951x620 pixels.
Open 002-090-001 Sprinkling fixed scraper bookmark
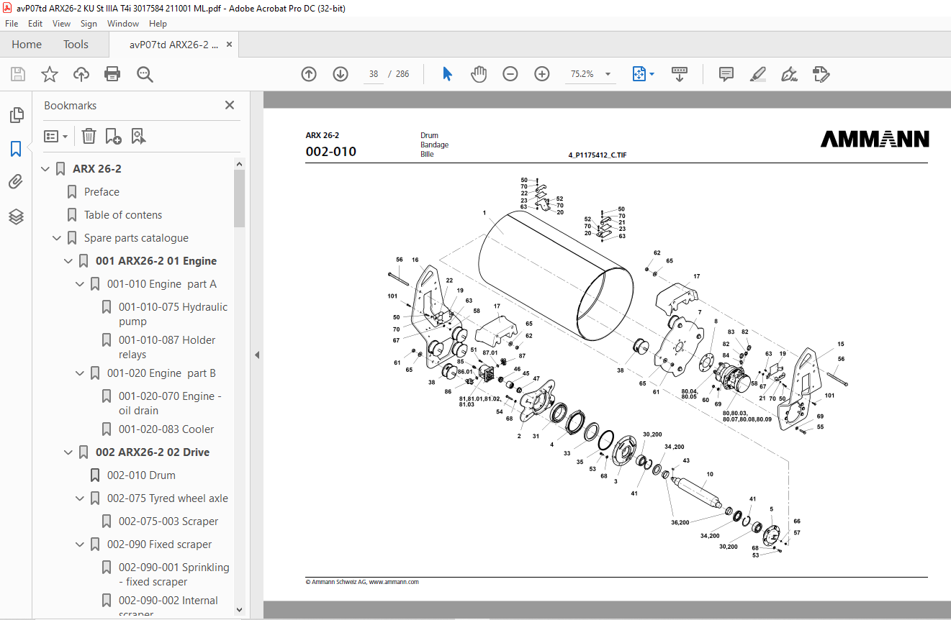[174, 575]
